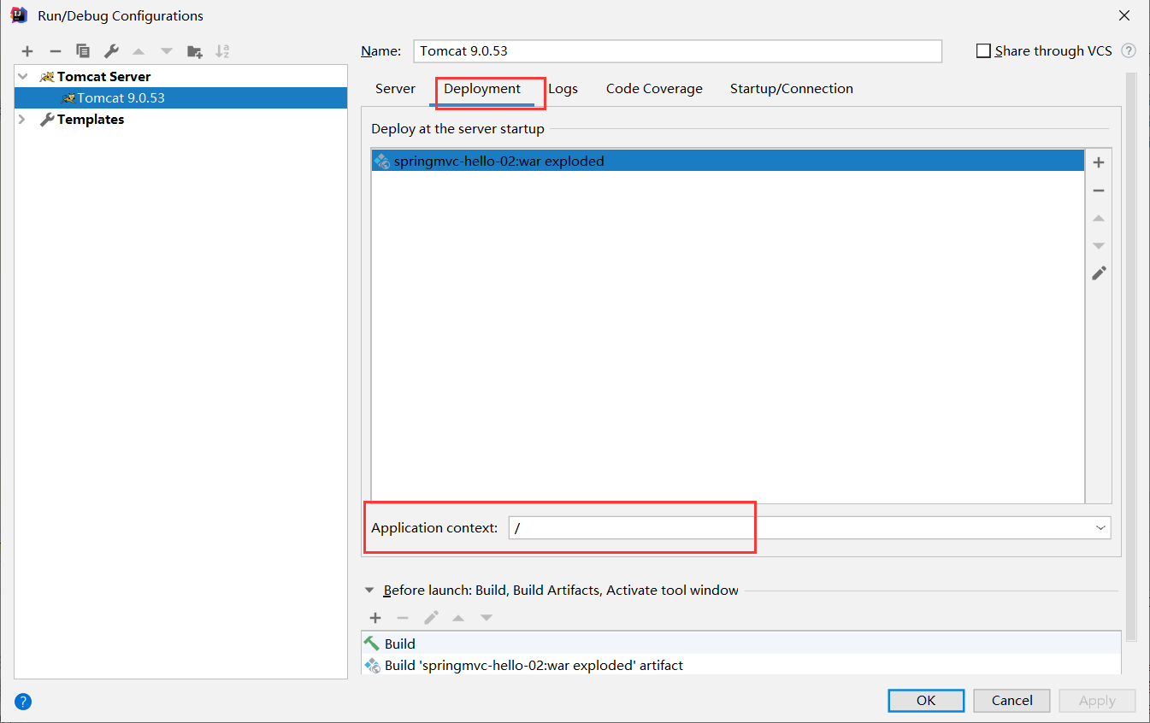Screen dimensions: 1150x723
Task: Open the edit templates wrench icon
Action: click(x=111, y=51)
